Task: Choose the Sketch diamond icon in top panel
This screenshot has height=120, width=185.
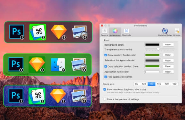Action: (x=59, y=32)
